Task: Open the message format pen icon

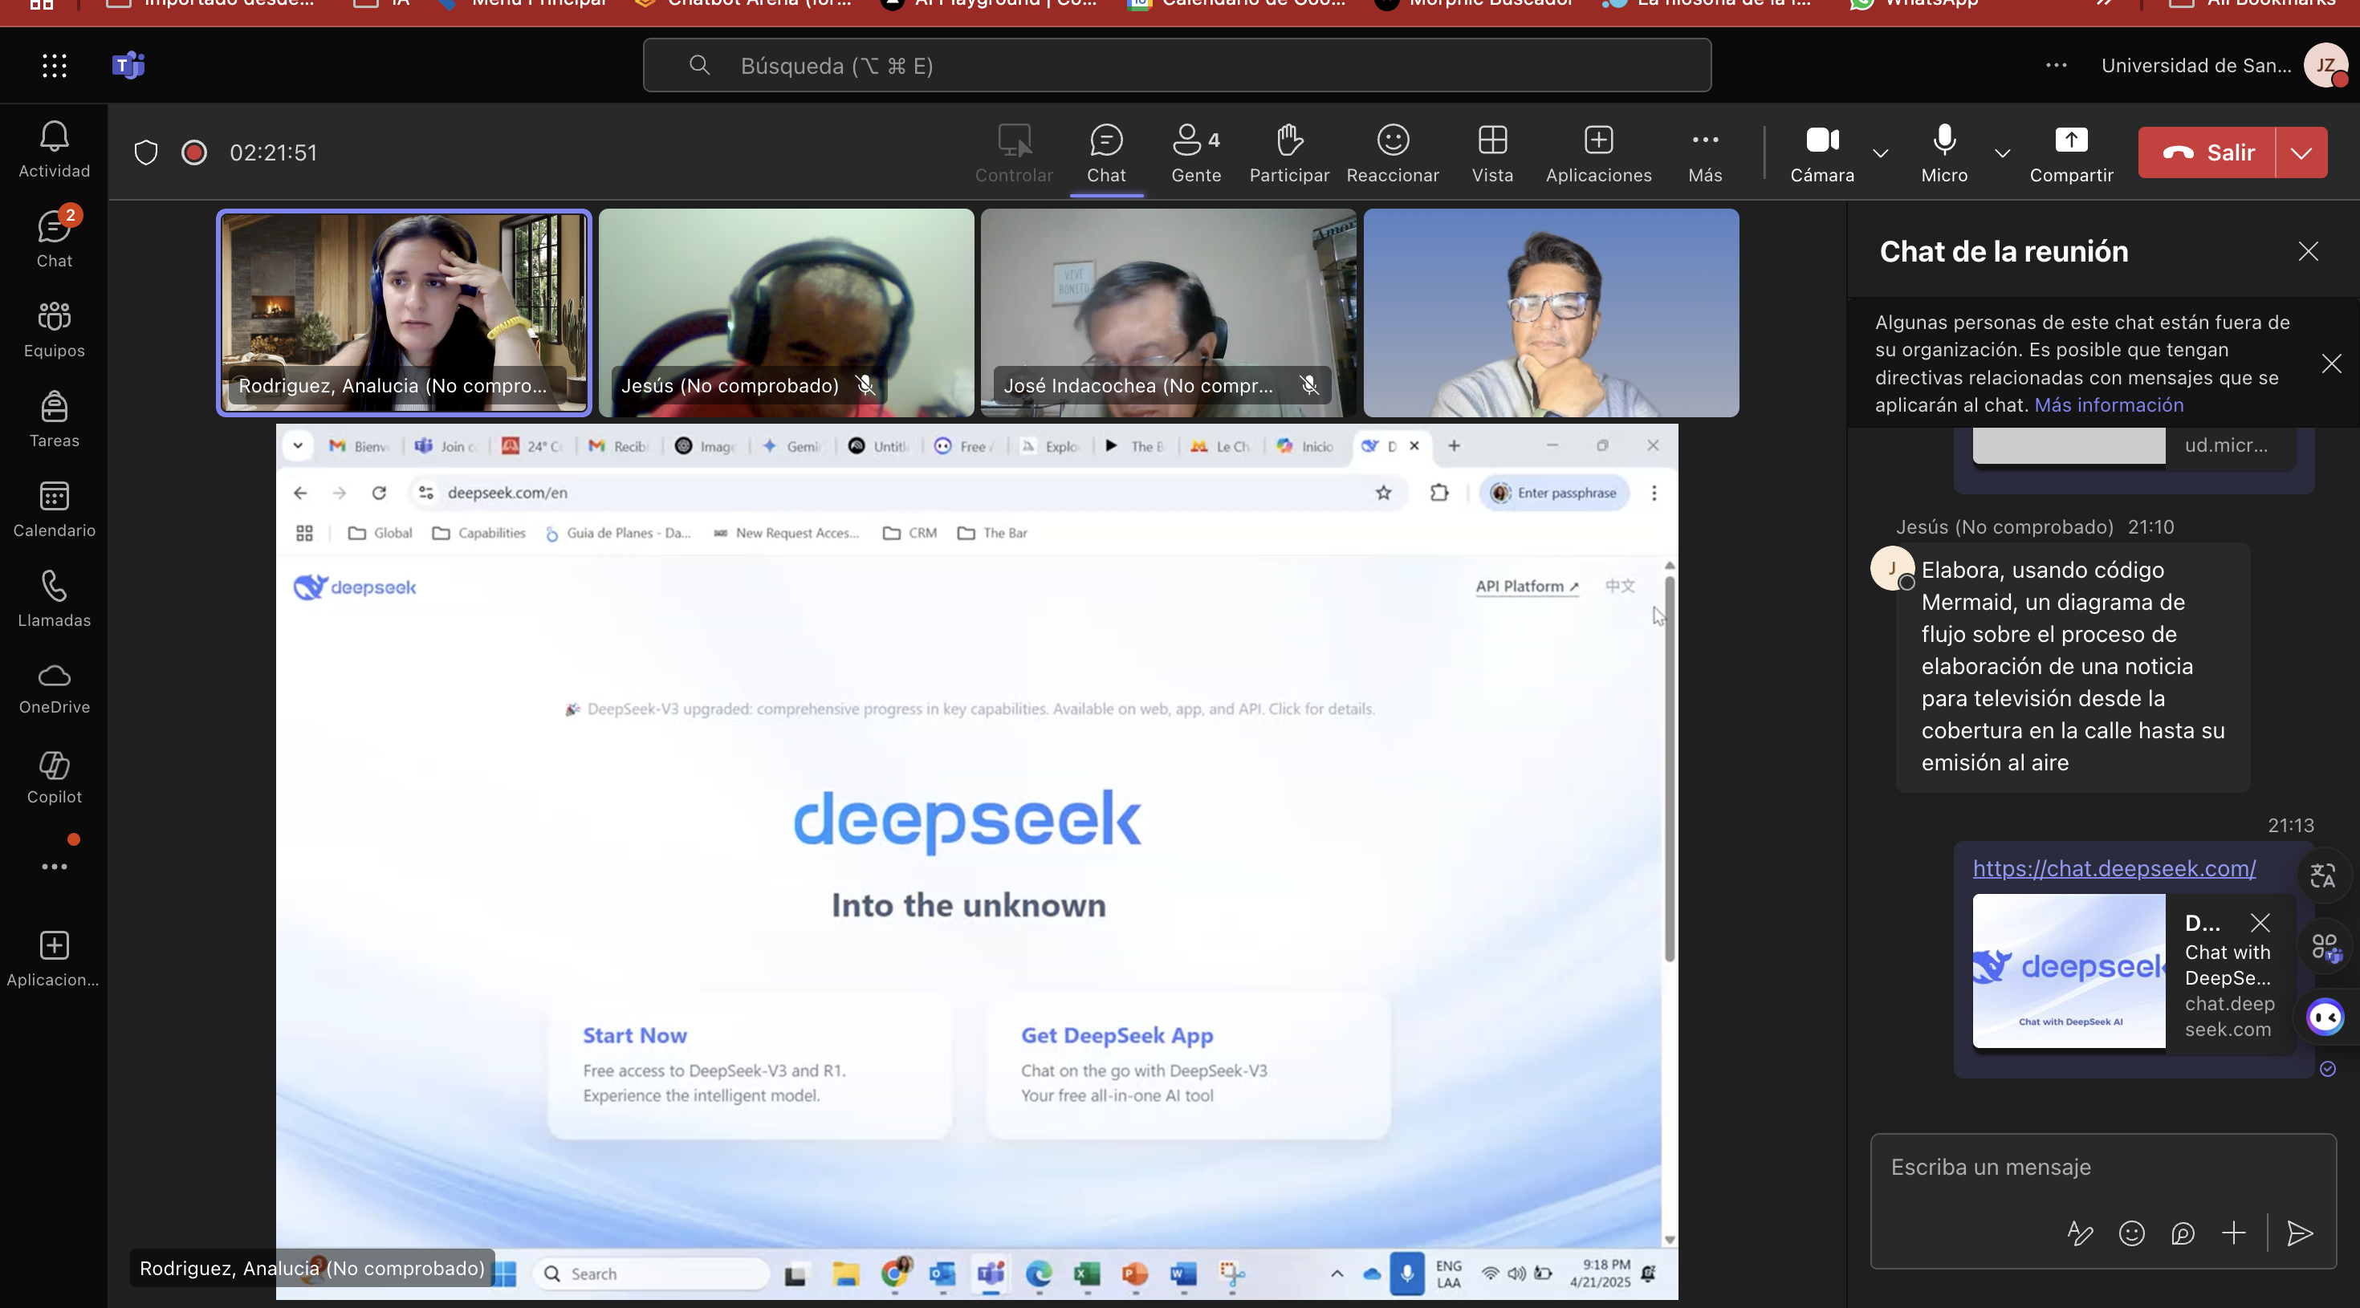Action: (x=2080, y=1233)
